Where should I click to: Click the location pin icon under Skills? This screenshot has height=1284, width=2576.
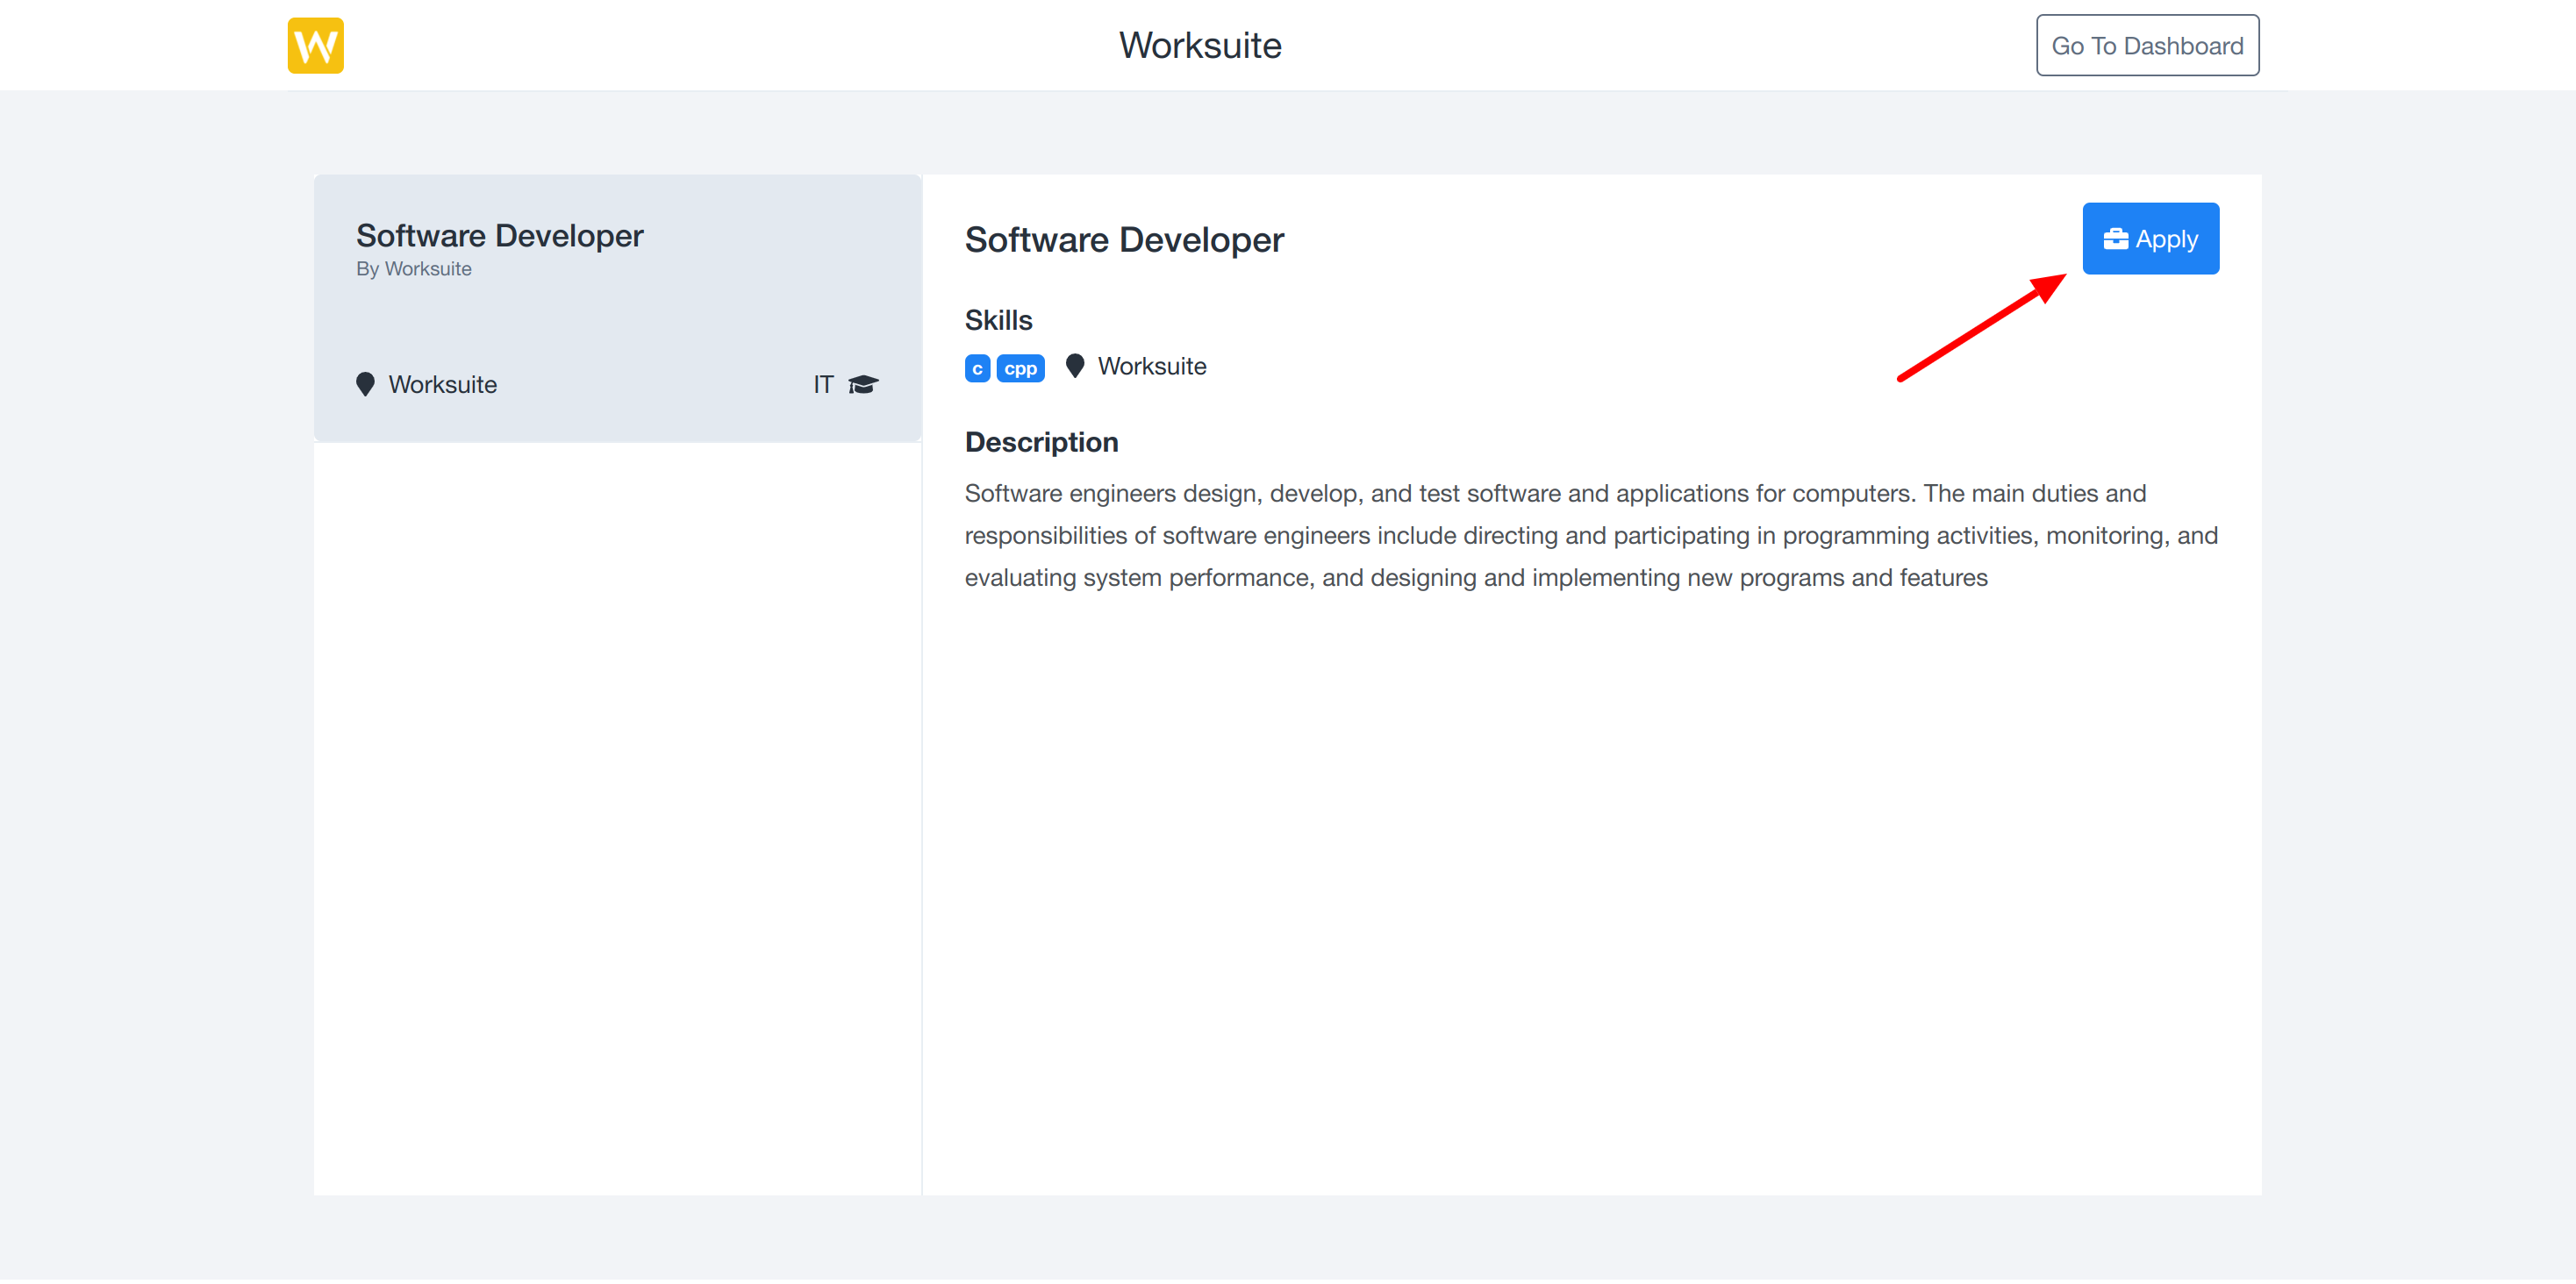click(x=1074, y=366)
